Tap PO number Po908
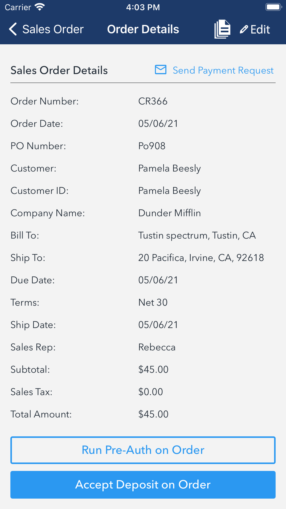 (x=152, y=146)
